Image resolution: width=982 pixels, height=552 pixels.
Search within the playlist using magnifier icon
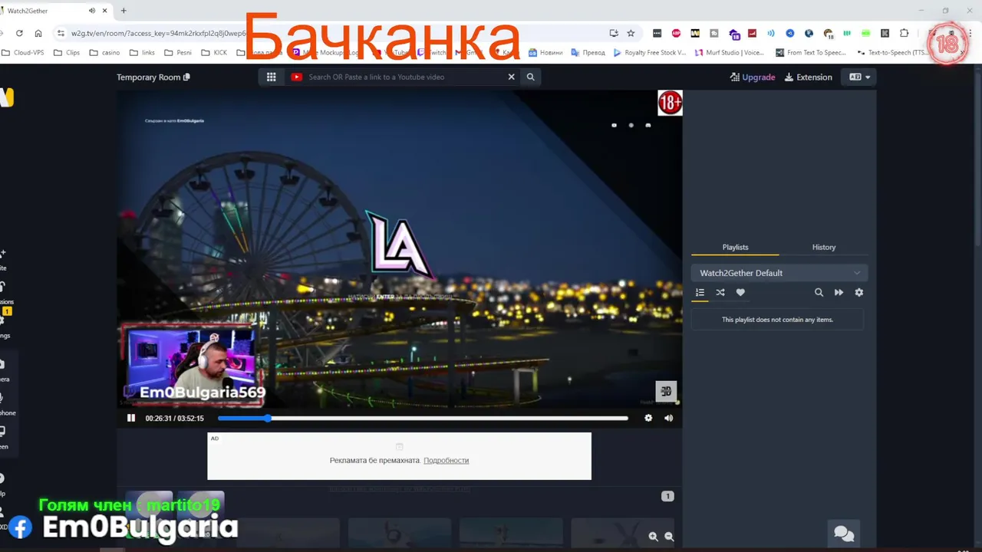[x=819, y=292]
